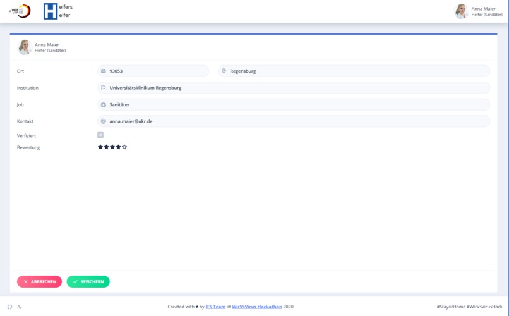Screen dimensions: 509x316
Task: Toggle the Verifiziert checkbox
Action: point(100,135)
